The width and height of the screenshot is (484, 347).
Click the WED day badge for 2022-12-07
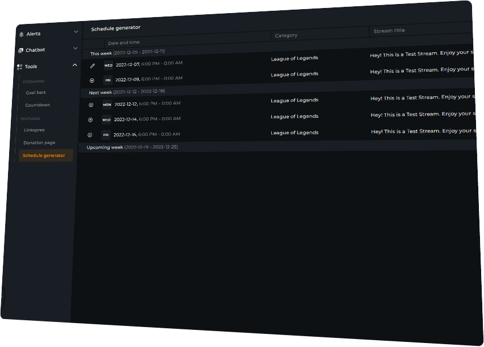108,65
